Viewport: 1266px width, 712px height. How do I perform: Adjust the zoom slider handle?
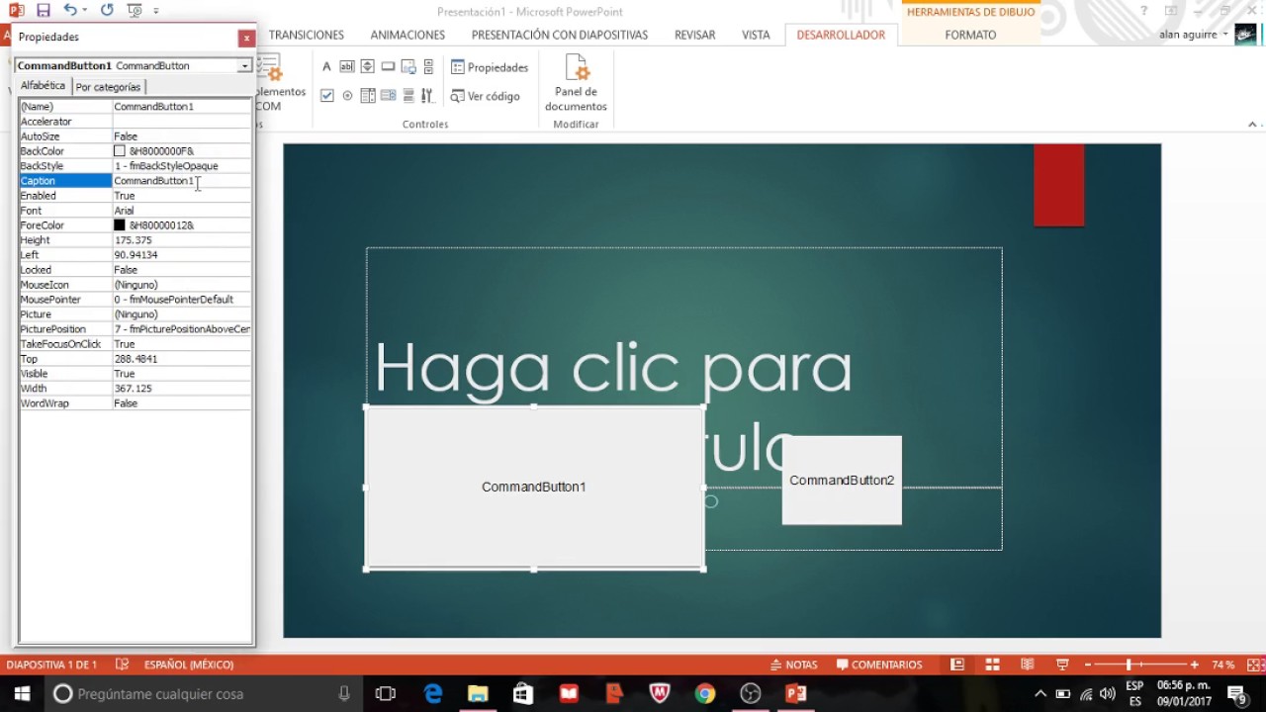point(1129,665)
